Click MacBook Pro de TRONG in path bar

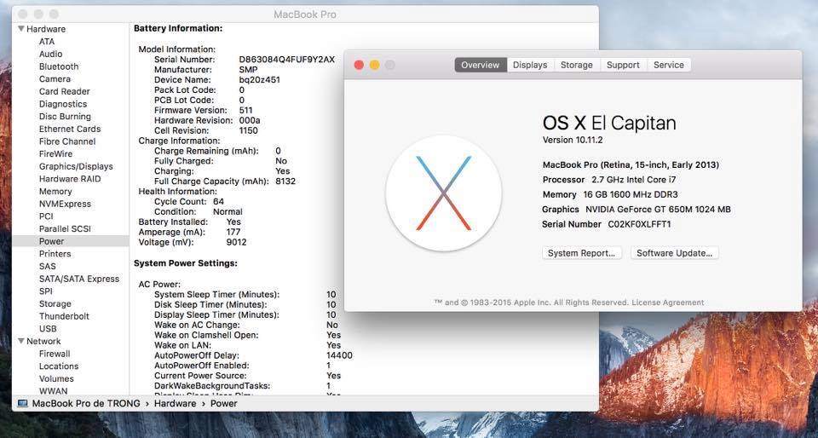86,404
